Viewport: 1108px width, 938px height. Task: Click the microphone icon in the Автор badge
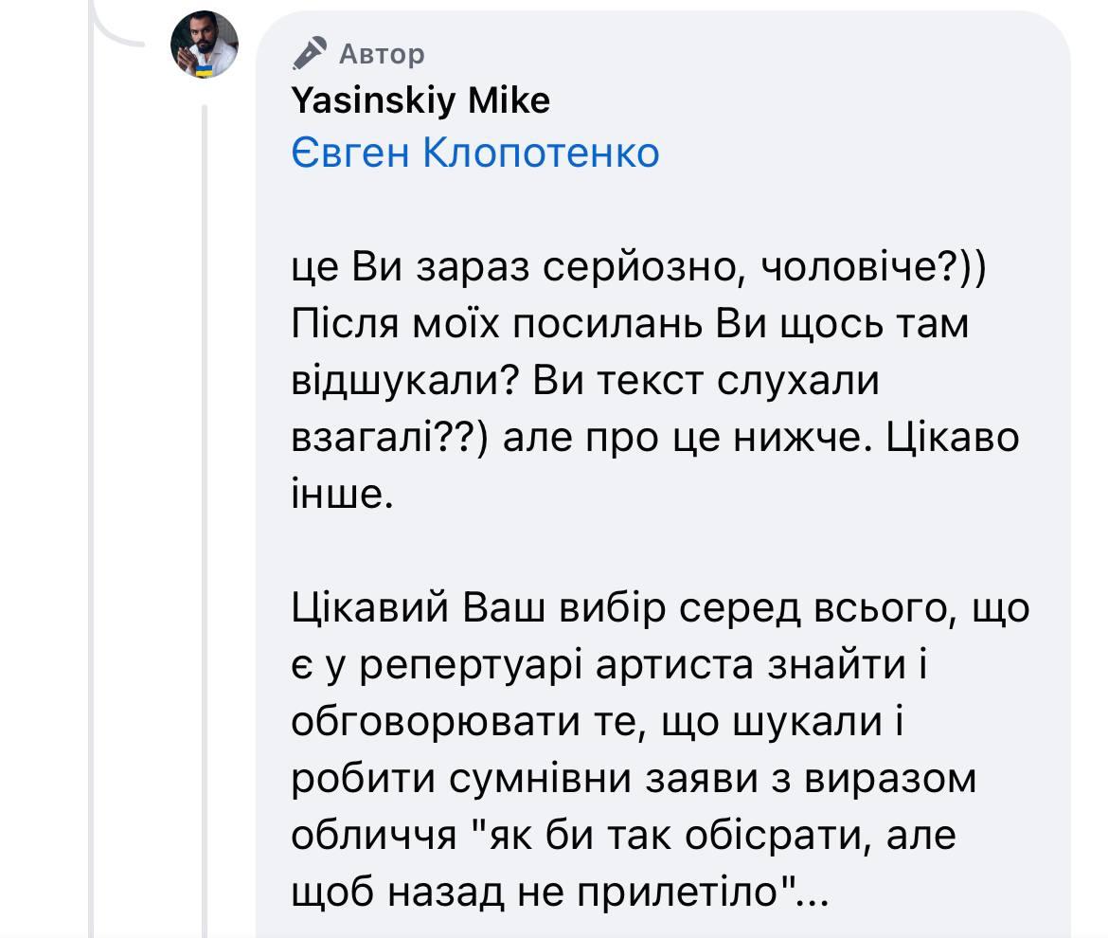click(311, 52)
